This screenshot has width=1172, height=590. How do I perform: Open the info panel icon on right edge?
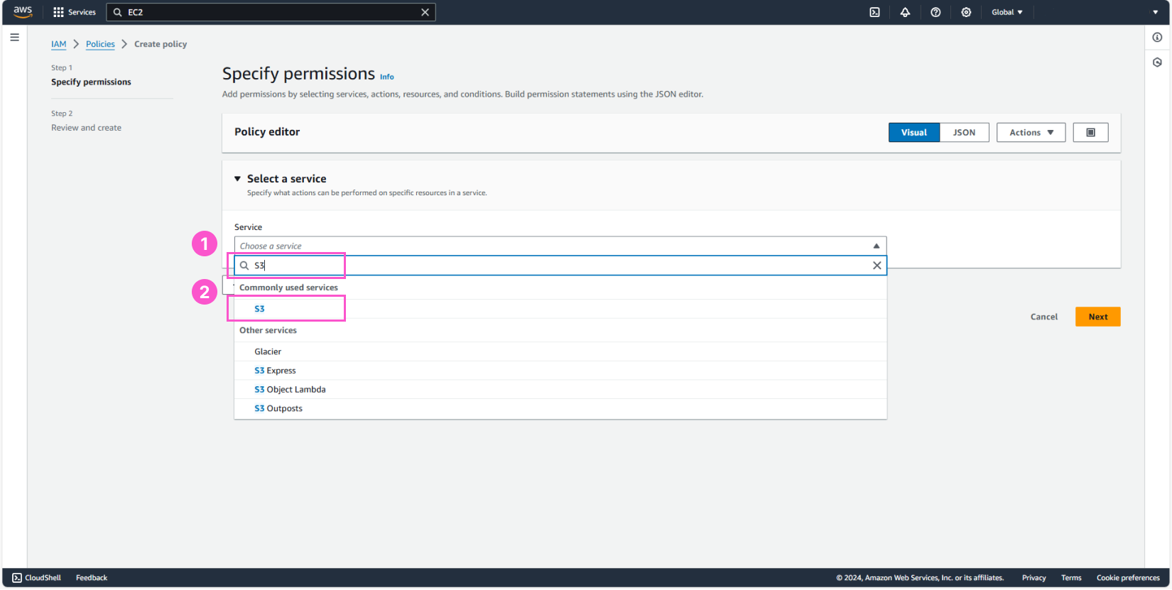[x=1157, y=38]
